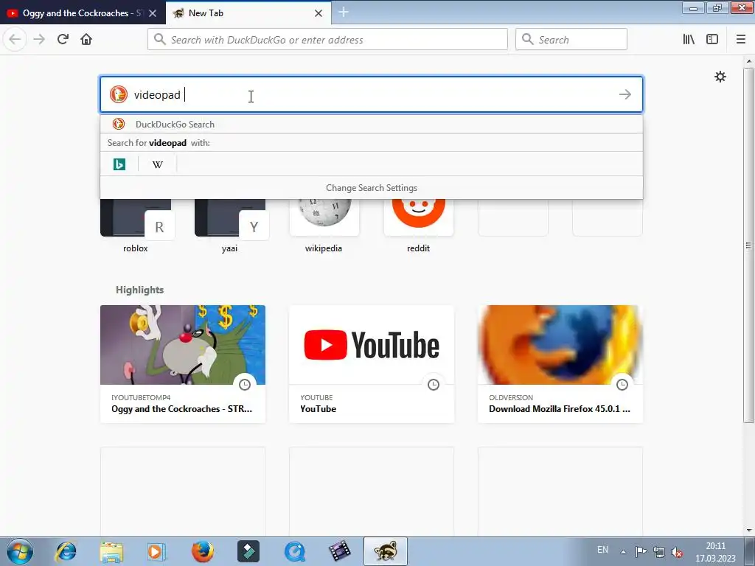Click the toolbar Search box

pos(571,39)
